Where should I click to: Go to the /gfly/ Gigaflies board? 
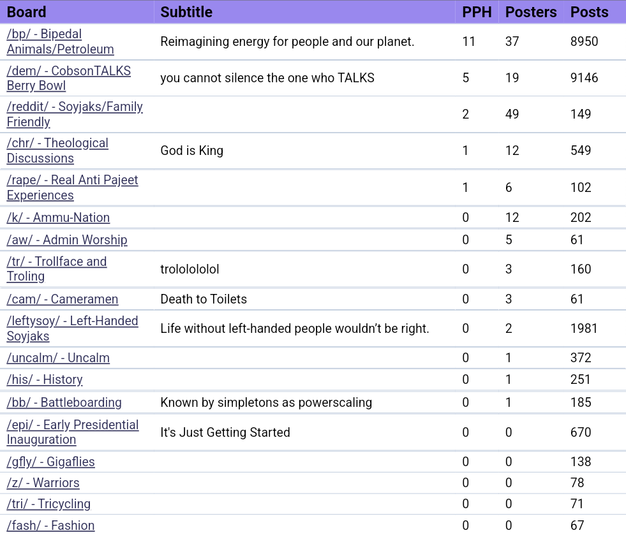(x=50, y=462)
